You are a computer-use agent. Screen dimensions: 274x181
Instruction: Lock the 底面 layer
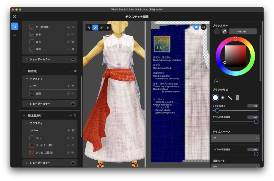pyautogui.click(x=68, y=93)
